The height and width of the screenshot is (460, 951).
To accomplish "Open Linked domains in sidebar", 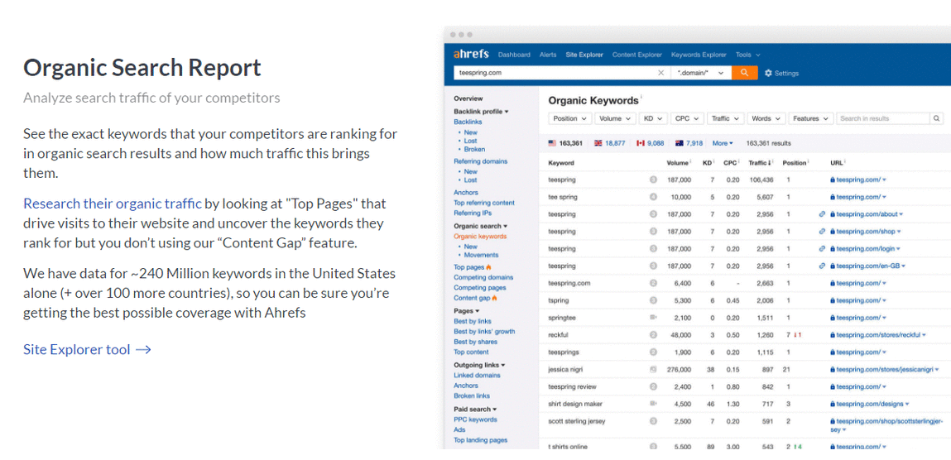I will tap(478, 375).
